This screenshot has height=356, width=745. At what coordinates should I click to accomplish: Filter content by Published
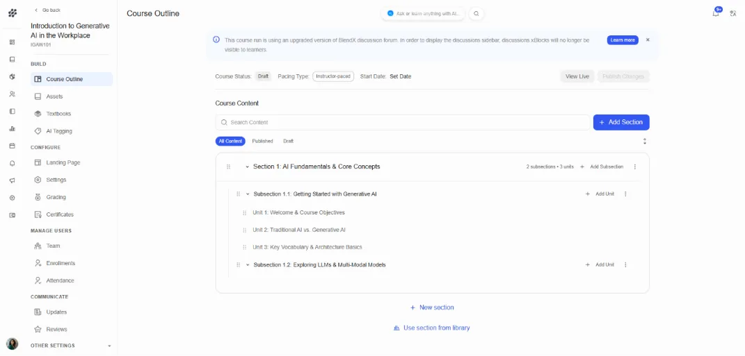[x=262, y=142]
